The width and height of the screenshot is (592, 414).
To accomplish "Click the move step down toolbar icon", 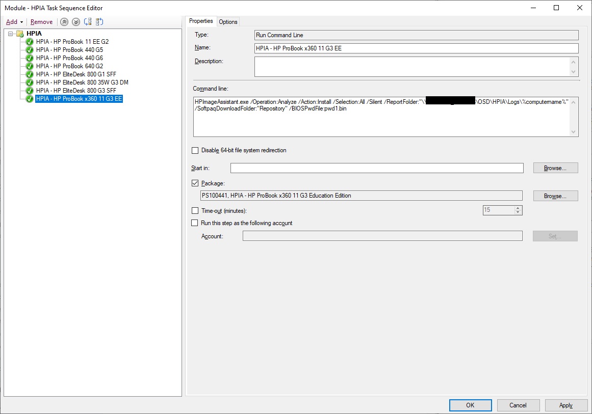I will point(75,21).
